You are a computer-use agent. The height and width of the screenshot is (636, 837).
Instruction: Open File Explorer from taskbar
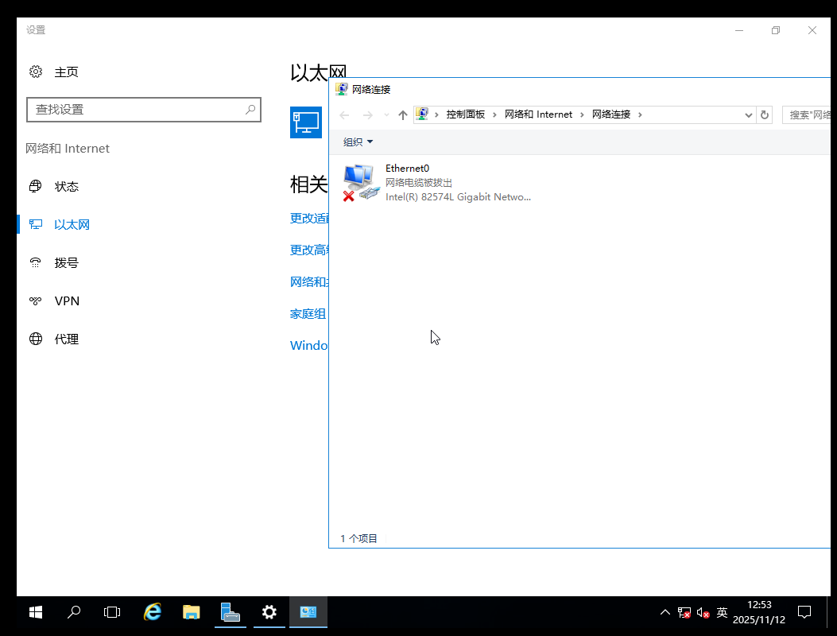(191, 612)
